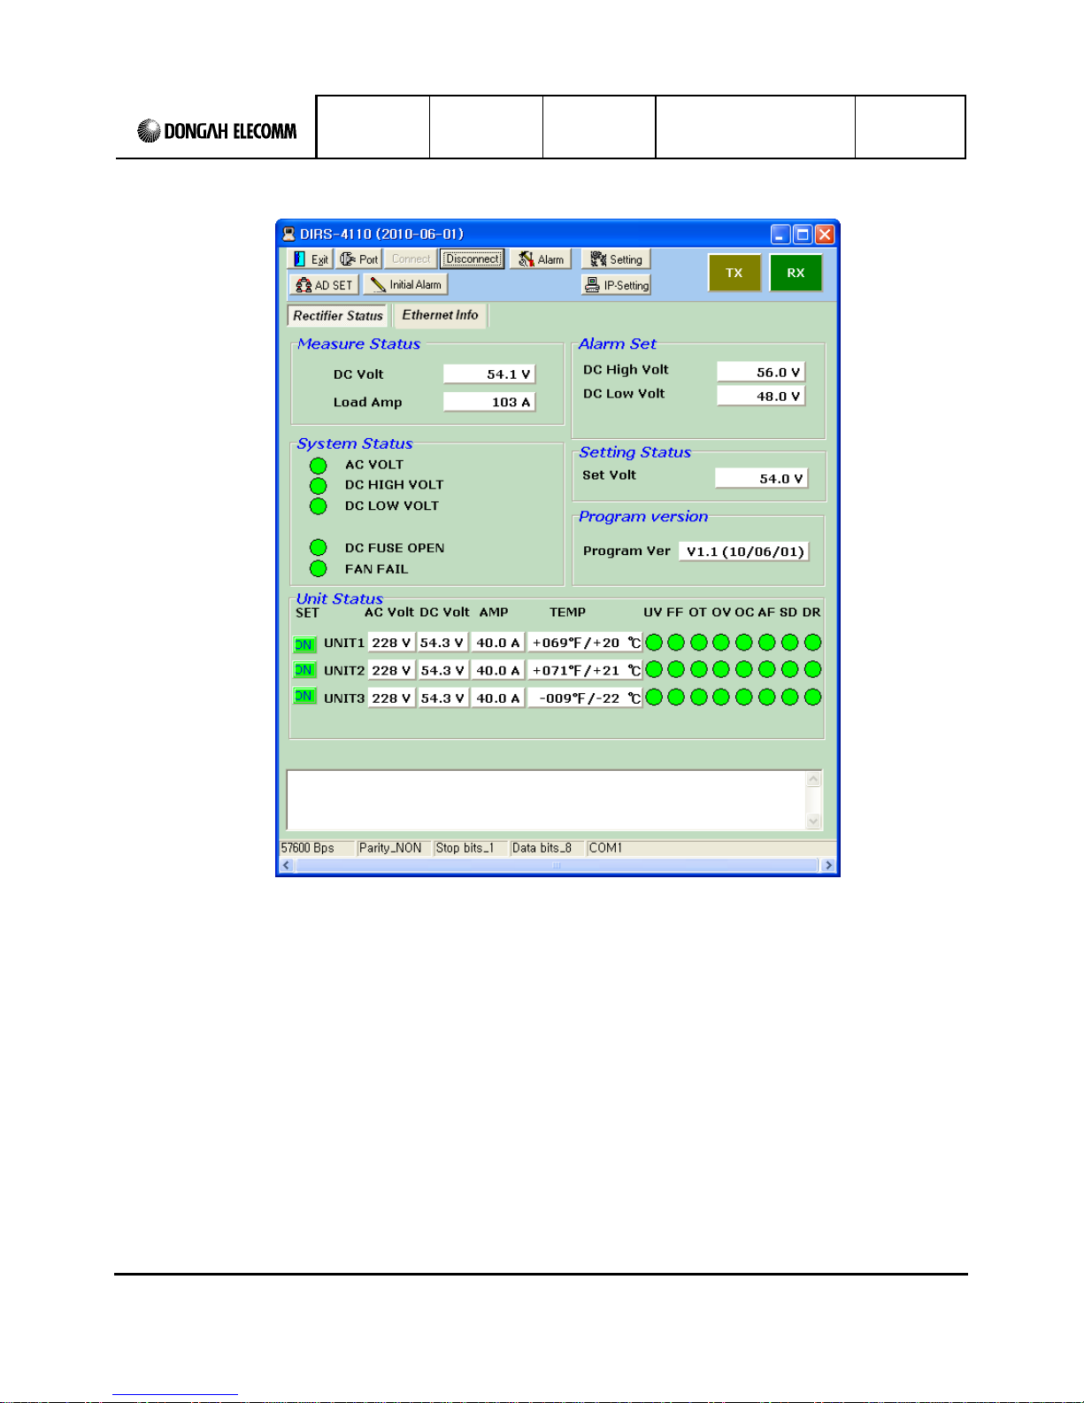Click UNIT2 OC alarm LED
1084x1403 pixels.
744,670
